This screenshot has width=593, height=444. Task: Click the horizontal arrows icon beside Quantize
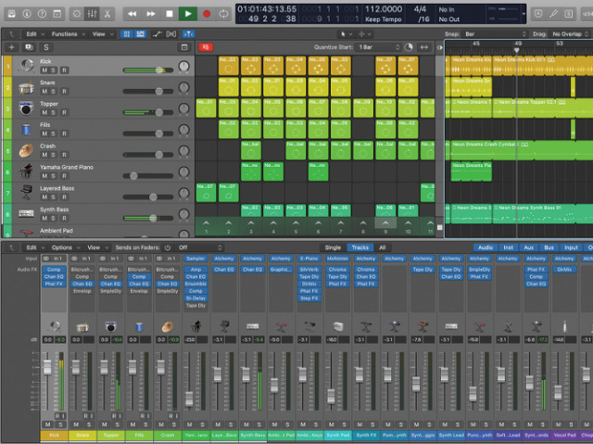coord(424,47)
